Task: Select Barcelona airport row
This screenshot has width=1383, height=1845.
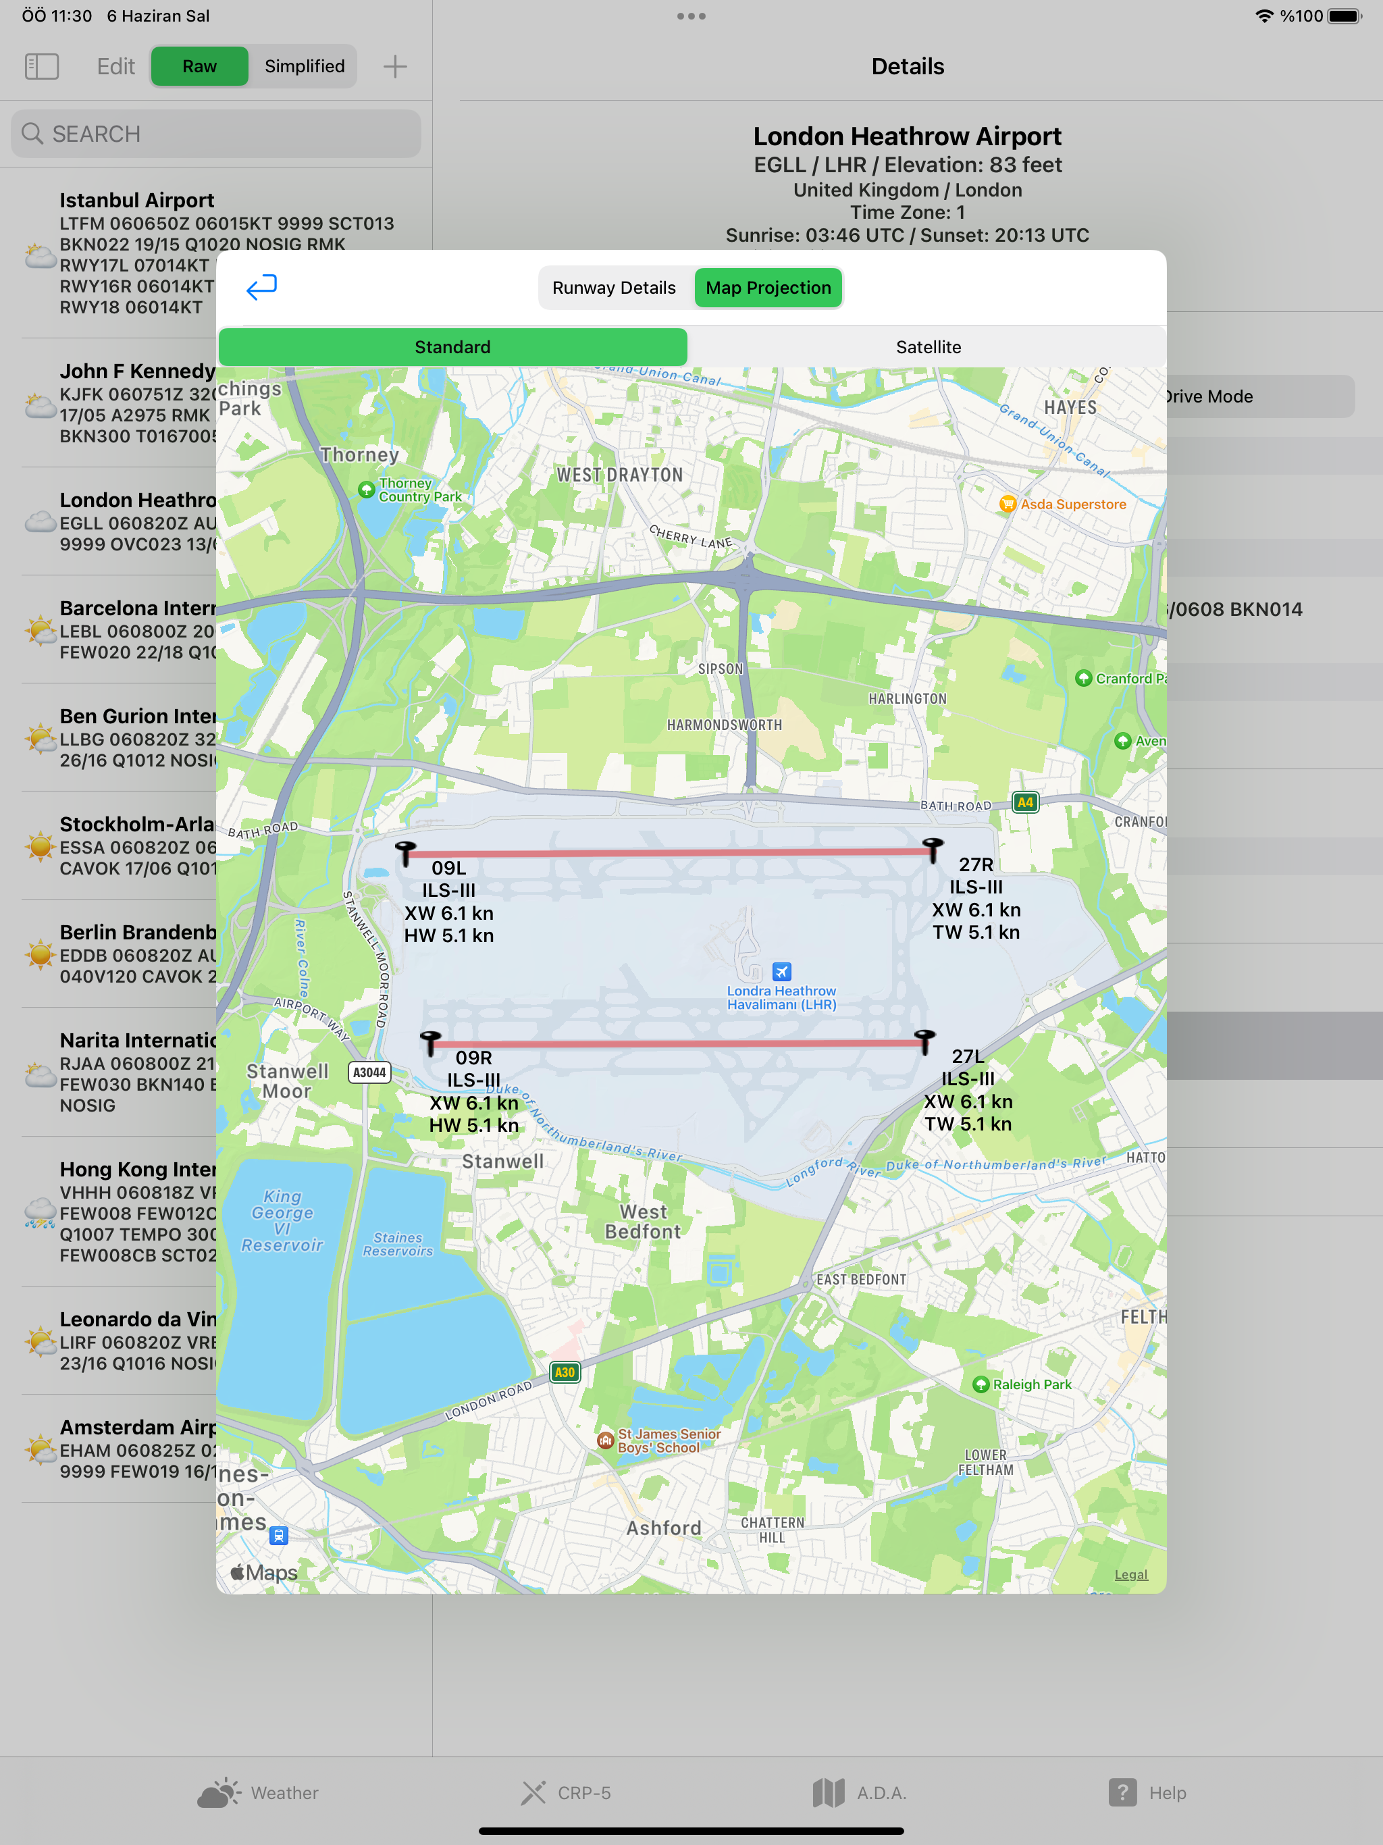Action: [109, 629]
